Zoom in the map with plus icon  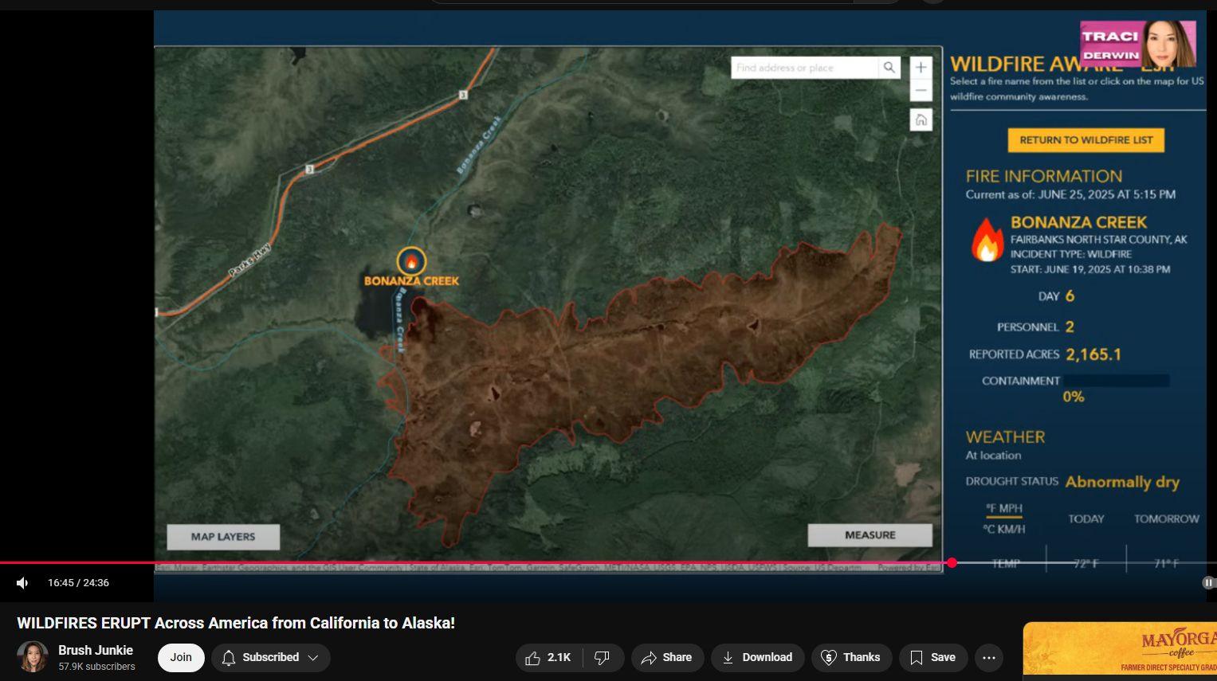click(x=921, y=68)
